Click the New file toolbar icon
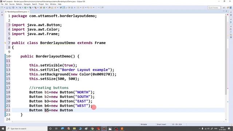The image size is (233, 131). (2, 8)
